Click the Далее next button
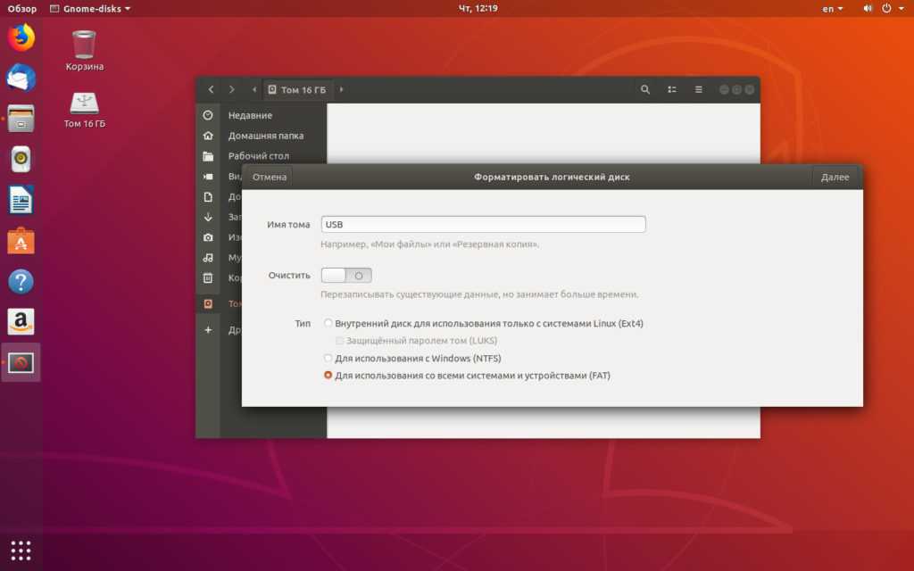914x571 pixels. (x=835, y=177)
